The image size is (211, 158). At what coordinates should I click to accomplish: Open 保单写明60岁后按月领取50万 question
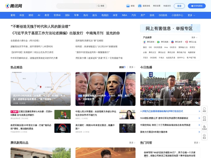coord(170,154)
